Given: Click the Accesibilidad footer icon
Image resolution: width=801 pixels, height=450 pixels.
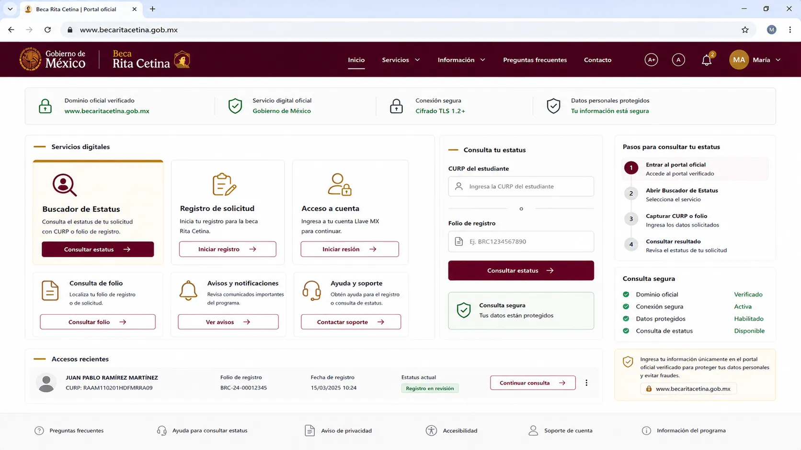Looking at the screenshot, I should pyautogui.click(x=431, y=430).
